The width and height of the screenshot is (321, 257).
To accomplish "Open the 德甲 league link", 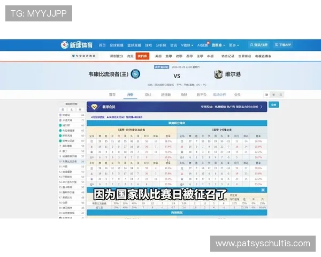I will pos(179,56).
